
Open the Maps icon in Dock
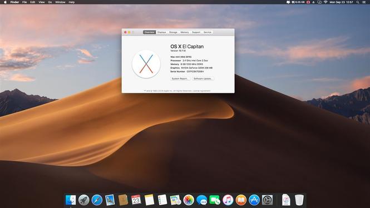(175, 200)
